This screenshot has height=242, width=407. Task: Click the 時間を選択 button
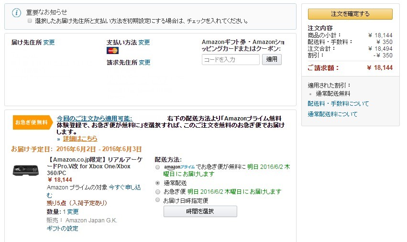point(200,211)
